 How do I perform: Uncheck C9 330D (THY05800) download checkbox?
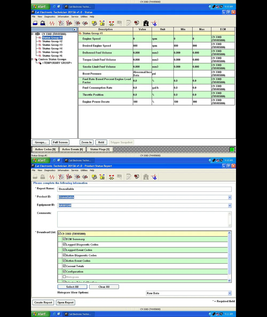(x=60, y=233)
